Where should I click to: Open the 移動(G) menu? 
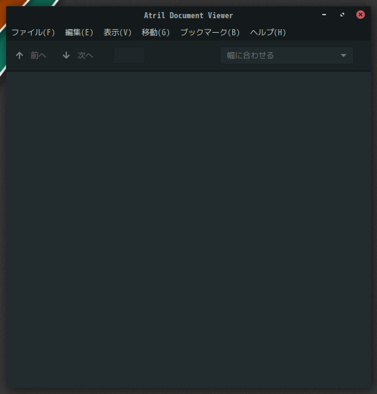tap(156, 32)
